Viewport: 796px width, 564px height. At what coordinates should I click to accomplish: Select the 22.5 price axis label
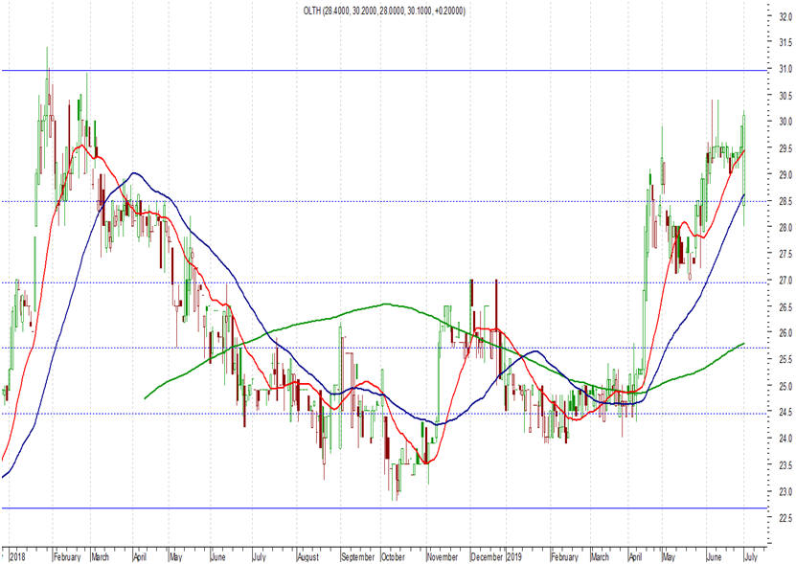[x=785, y=518]
